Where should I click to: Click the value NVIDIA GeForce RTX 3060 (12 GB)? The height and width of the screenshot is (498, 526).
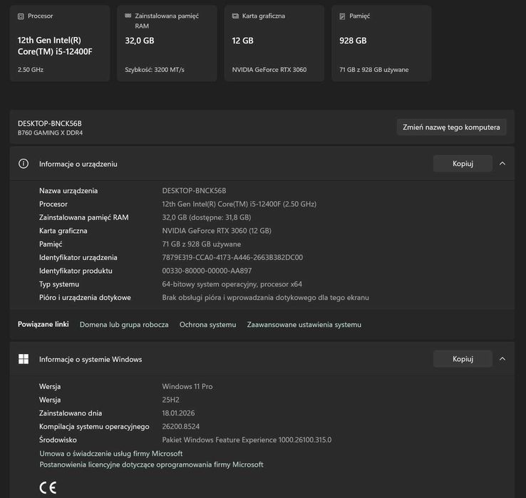(217, 231)
